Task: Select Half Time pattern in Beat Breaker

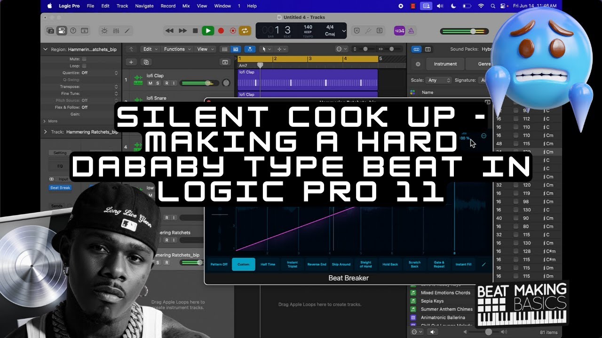Action: (268, 264)
